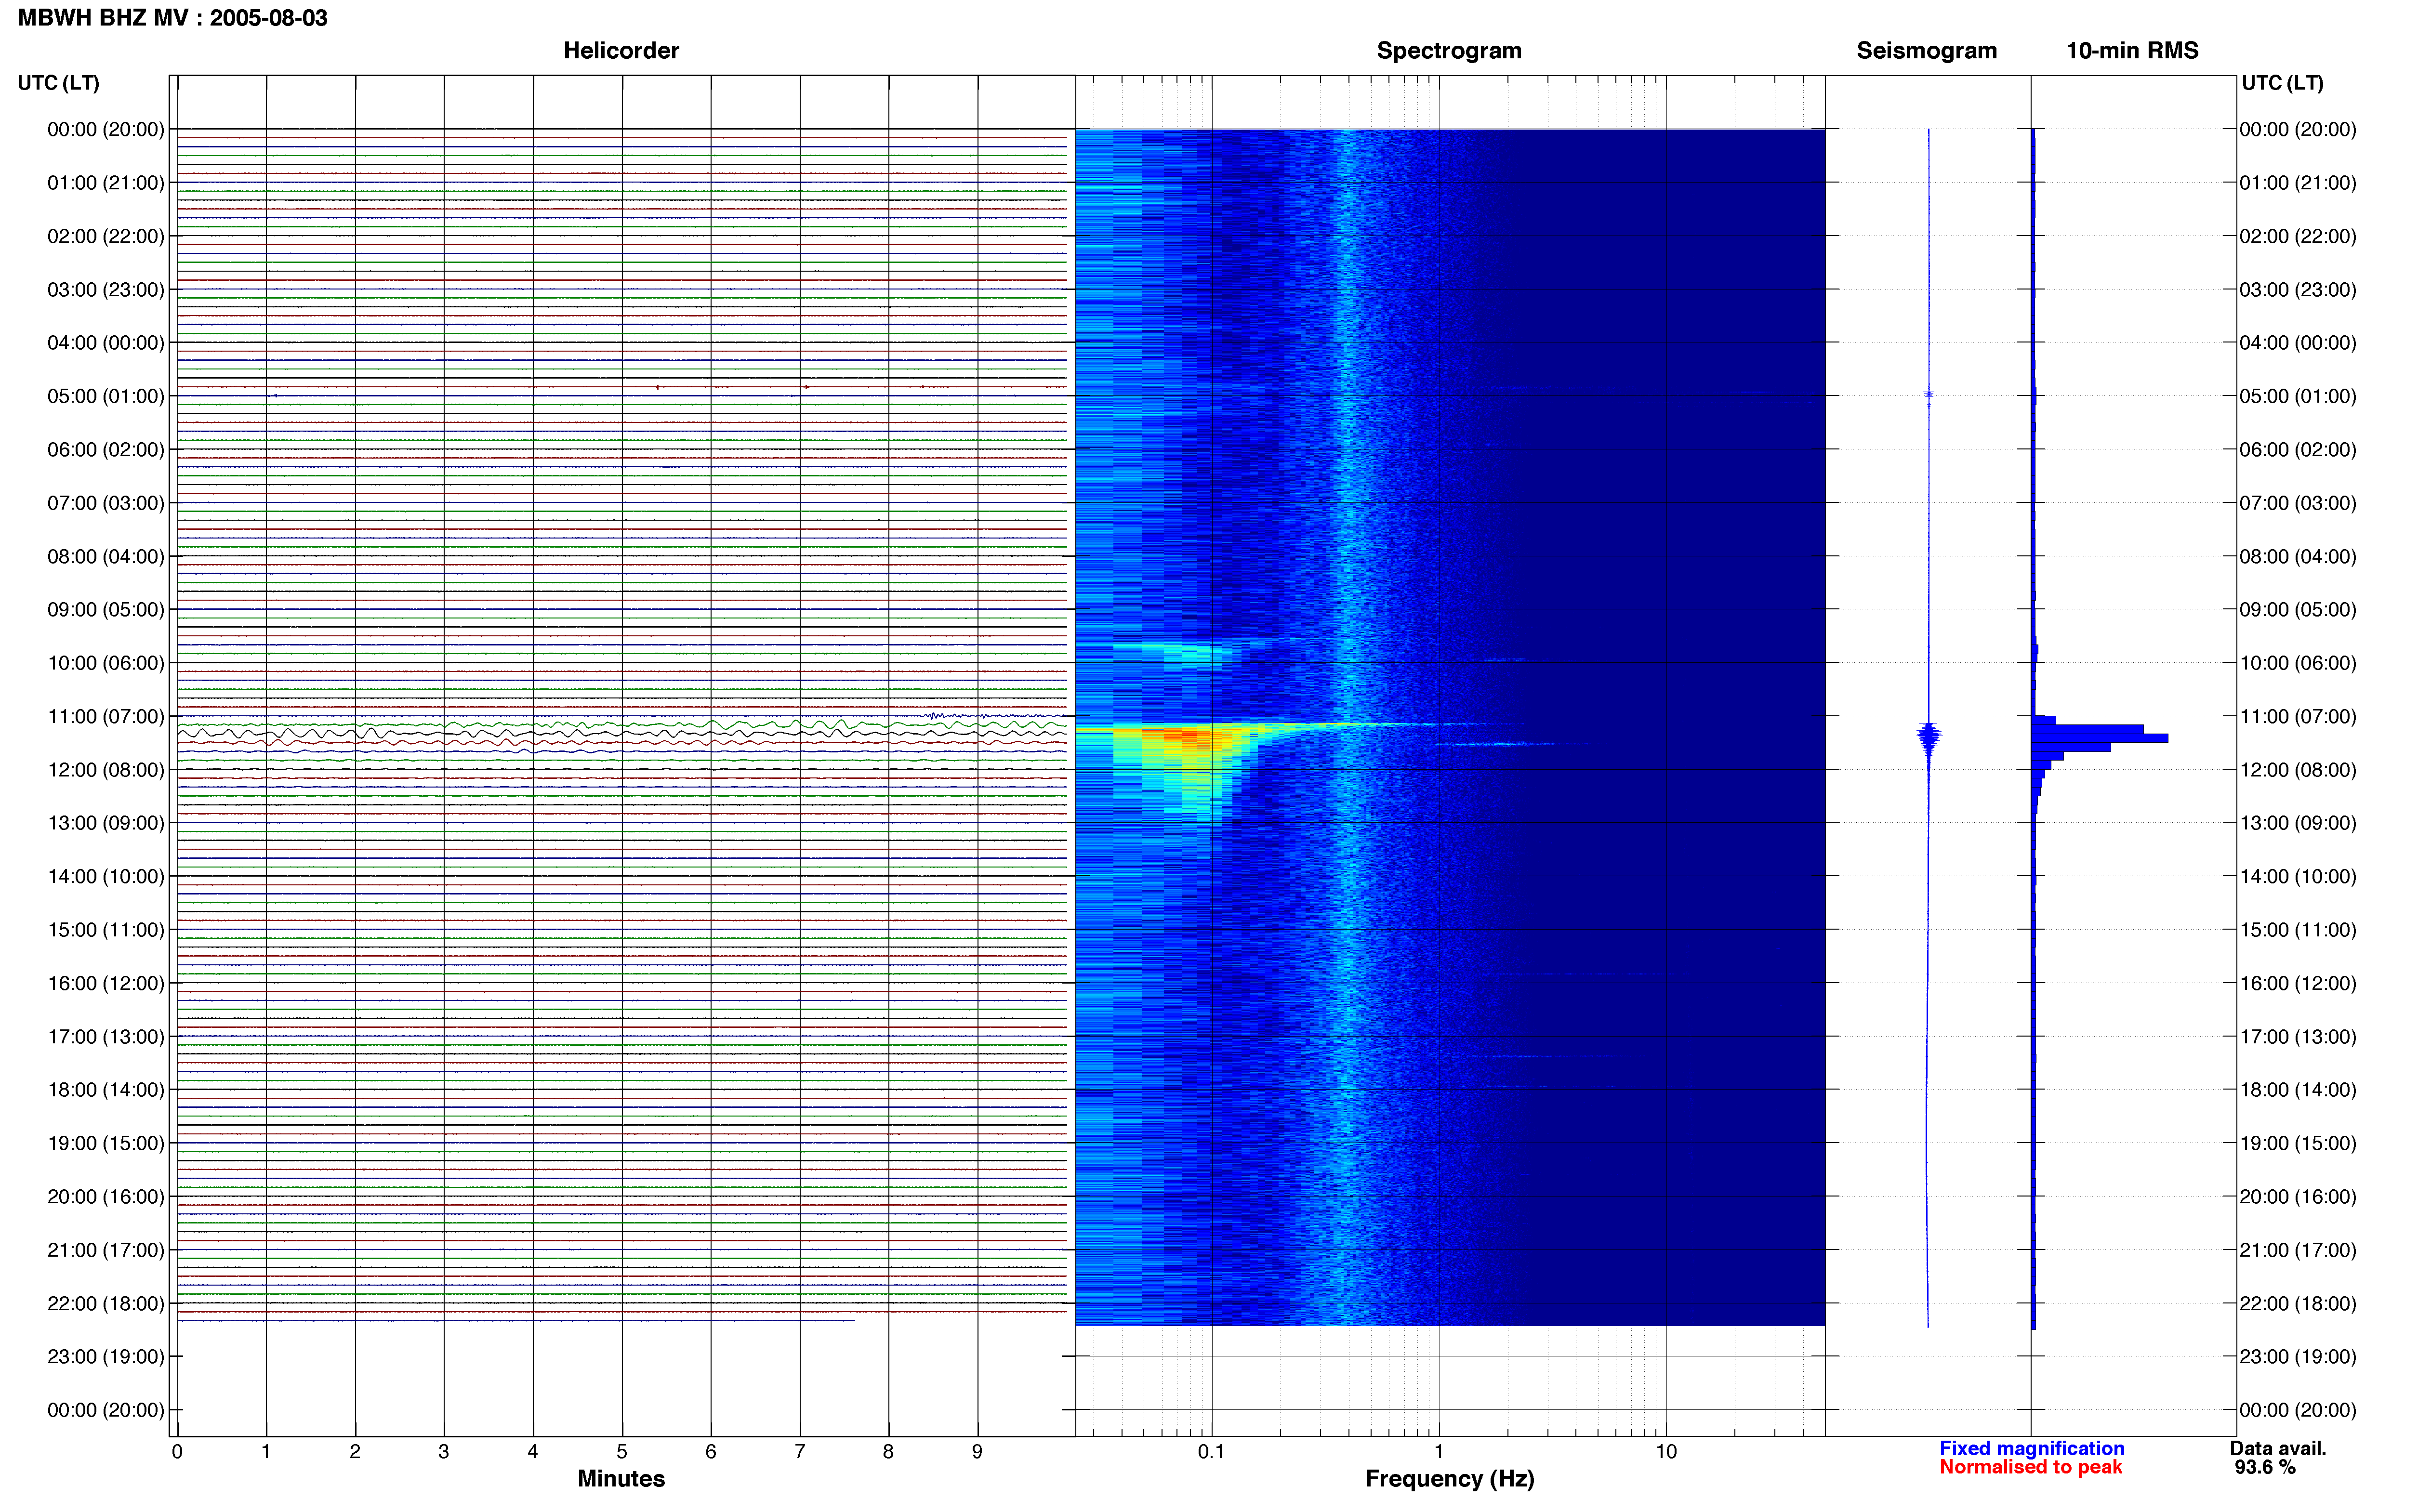Click the 'Minutes' x-axis label

(x=621, y=1479)
